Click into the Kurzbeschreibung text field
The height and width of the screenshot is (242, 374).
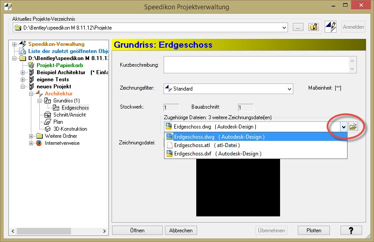click(256, 65)
